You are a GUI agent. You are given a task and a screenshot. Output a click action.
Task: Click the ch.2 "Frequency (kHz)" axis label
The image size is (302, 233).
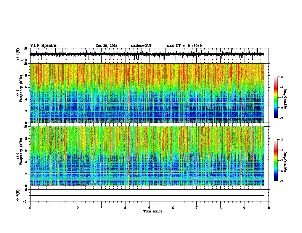point(21,152)
